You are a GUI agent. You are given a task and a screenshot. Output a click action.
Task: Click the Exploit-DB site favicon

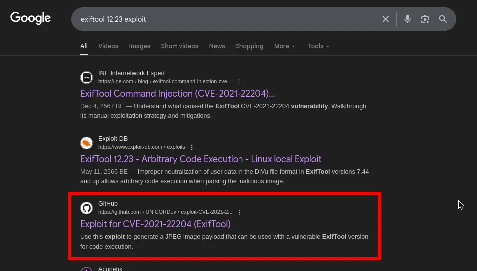coord(87,143)
